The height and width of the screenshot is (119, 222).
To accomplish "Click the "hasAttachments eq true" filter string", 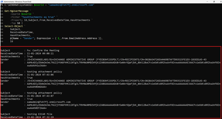I will pyautogui.click(x=38, y=17).
